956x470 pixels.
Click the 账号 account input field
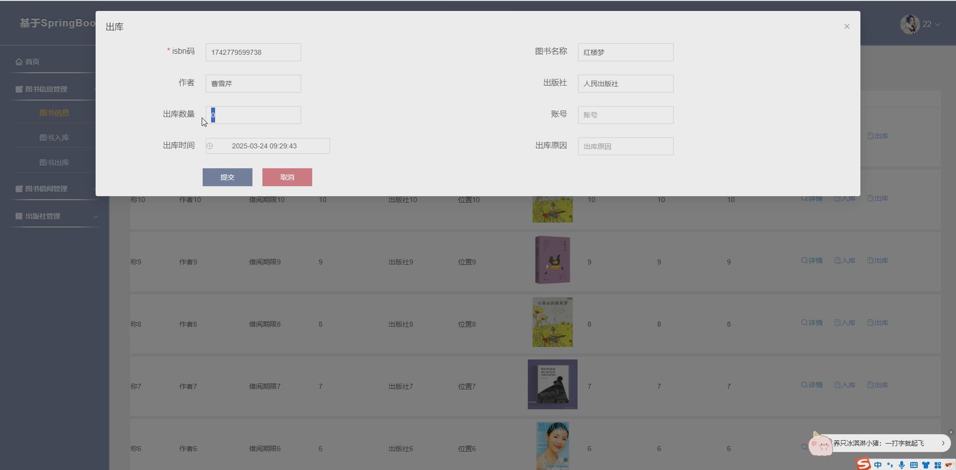point(625,115)
